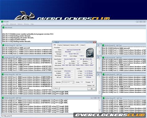Image resolution: width=147 pixels, height=118 pixels.
Task: Click the Level 3 cache value
Action: tap(88, 77)
